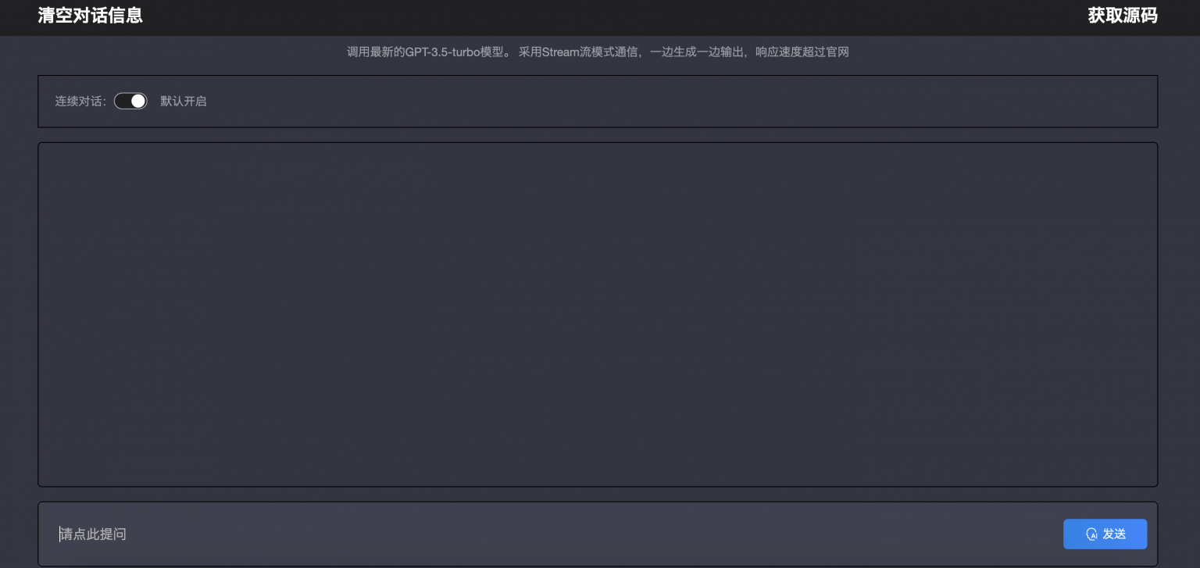Open the 获取源码 source code link
The height and width of the screenshot is (568, 1200).
point(1123,16)
